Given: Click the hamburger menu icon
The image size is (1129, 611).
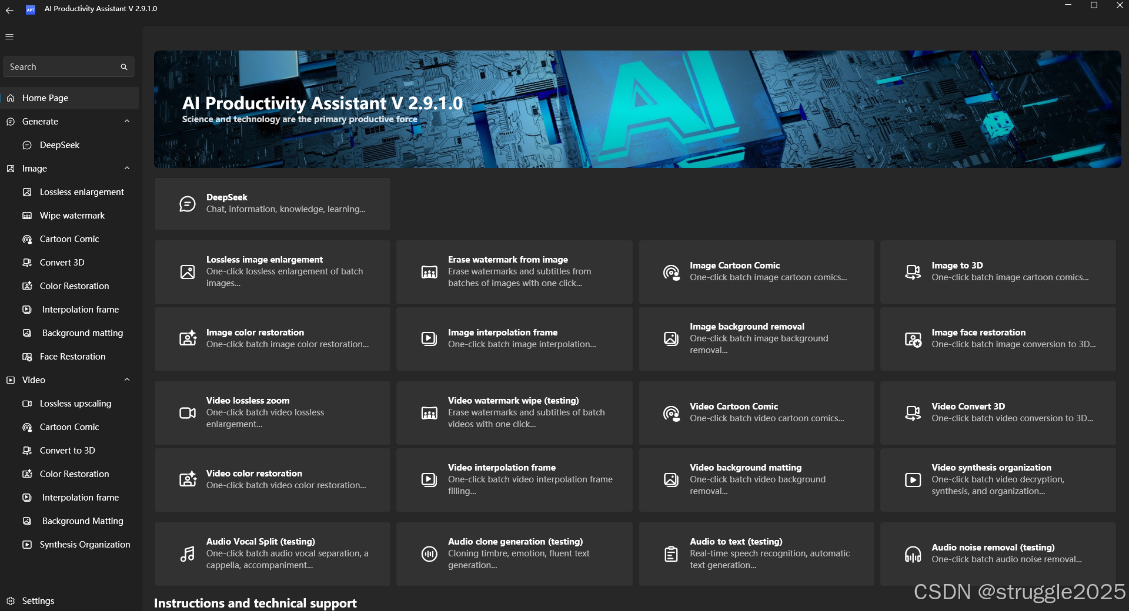Looking at the screenshot, I should pyautogui.click(x=9, y=36).
